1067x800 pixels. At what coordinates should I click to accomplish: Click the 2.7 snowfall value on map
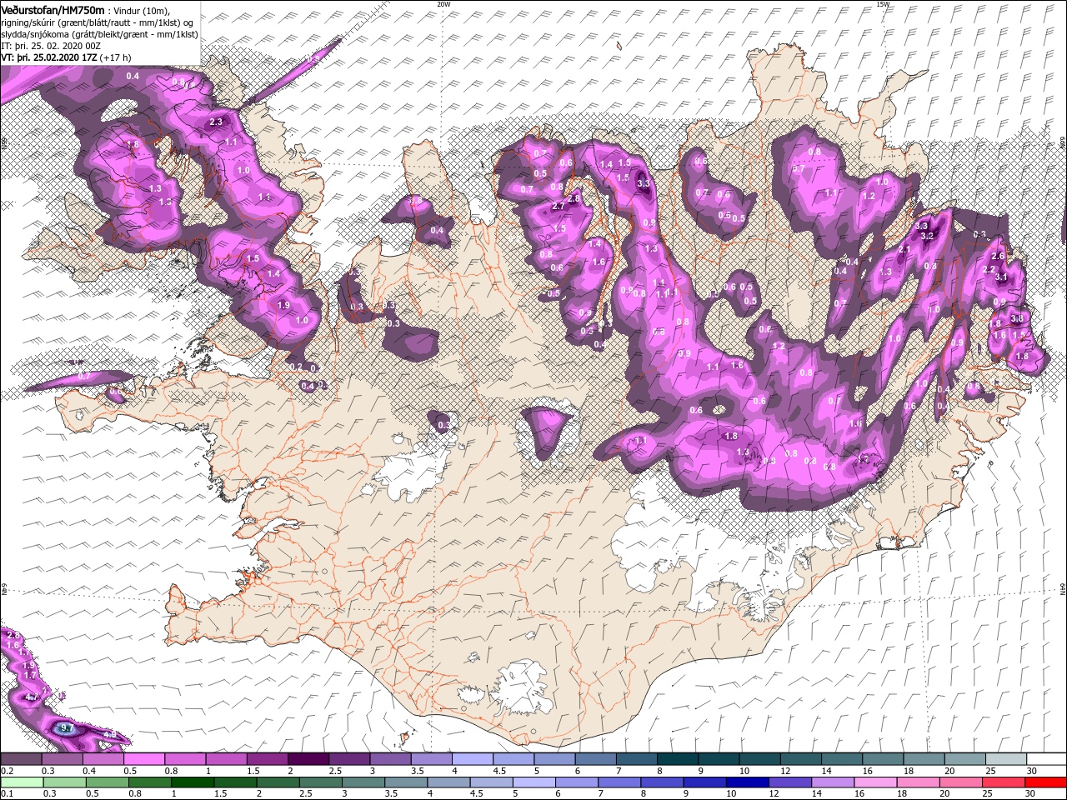(x=559, y=207)
